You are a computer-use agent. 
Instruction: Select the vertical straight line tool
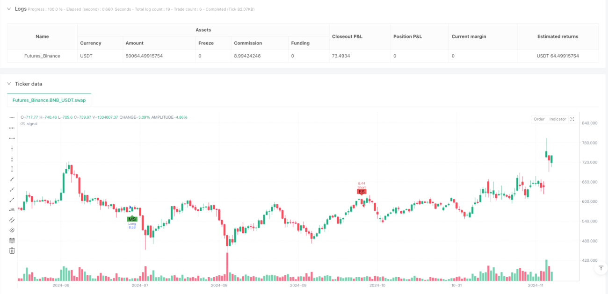pos(12,149)
